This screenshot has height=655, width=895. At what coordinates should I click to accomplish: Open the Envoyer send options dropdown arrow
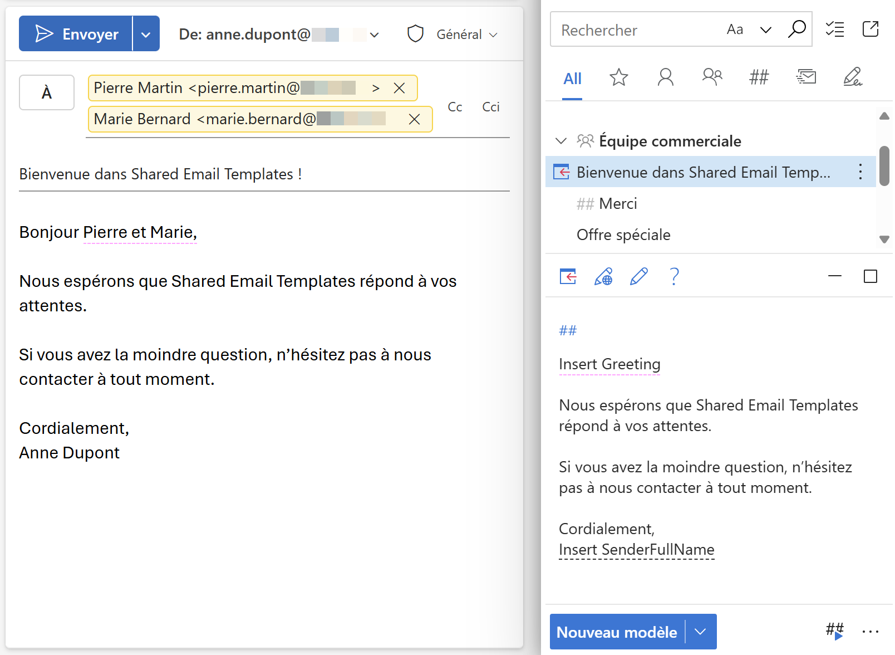(146, 34)
